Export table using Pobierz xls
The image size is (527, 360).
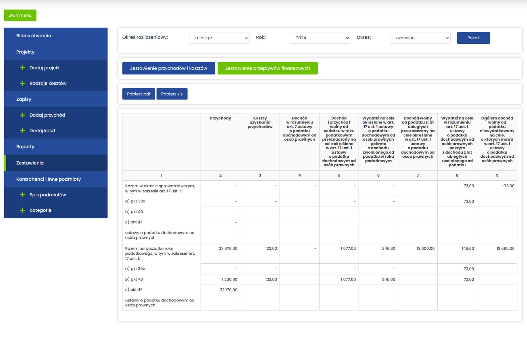click(172, 94)
